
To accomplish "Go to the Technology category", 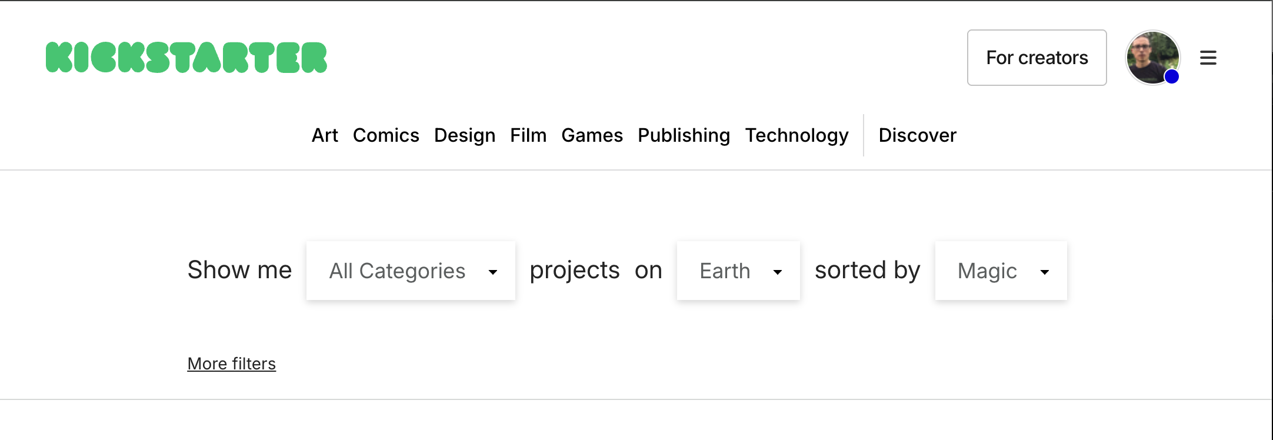I will pos(797,135).
